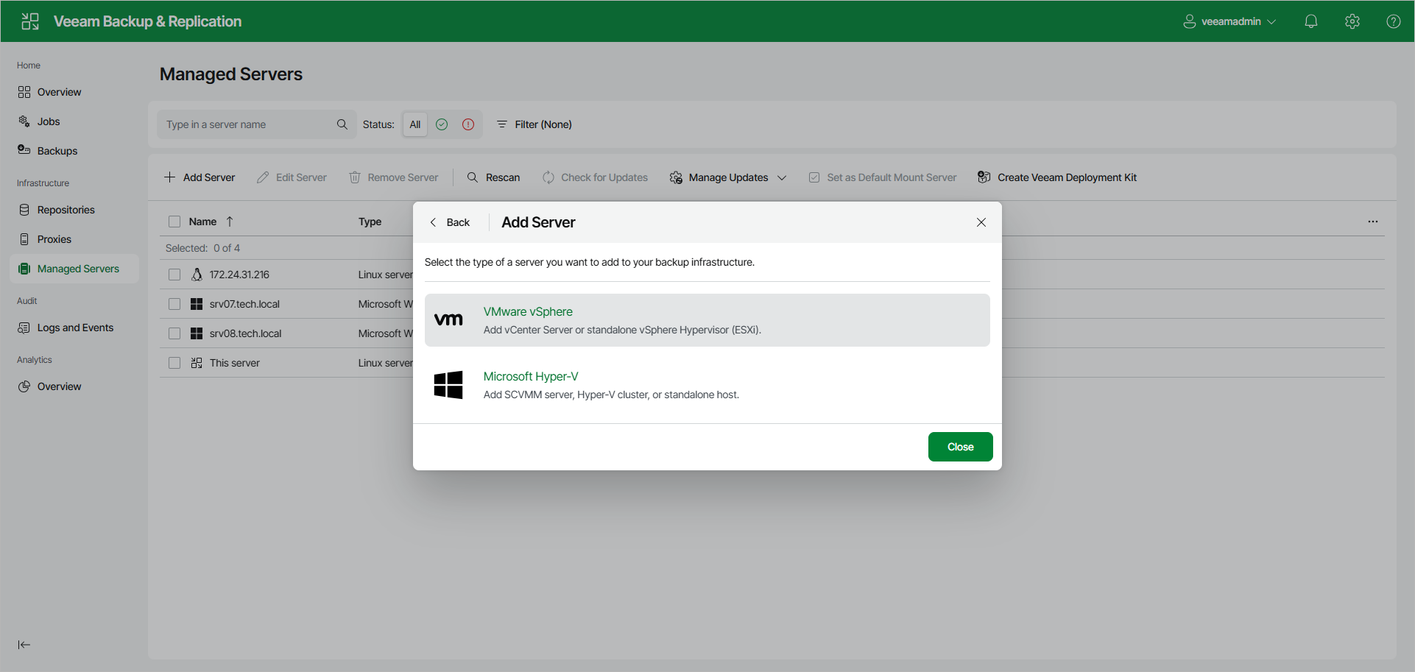This screenshot has height=672, width=1415.
Task: Check the box for 172.24.31.216
Action: [174, 275]
